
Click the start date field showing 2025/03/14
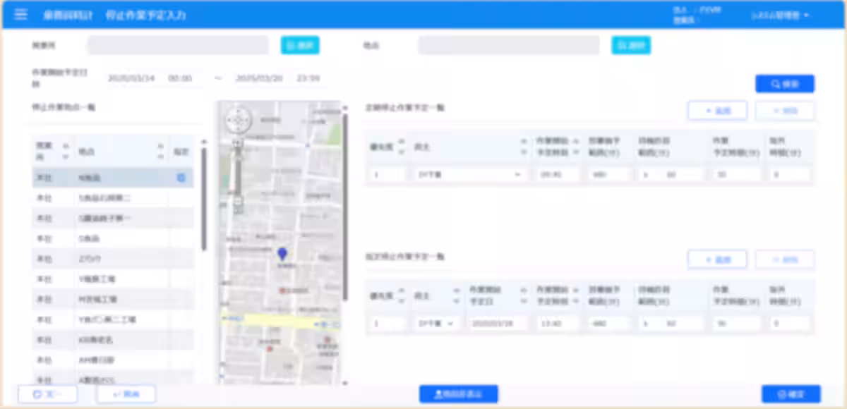point(132,78)
